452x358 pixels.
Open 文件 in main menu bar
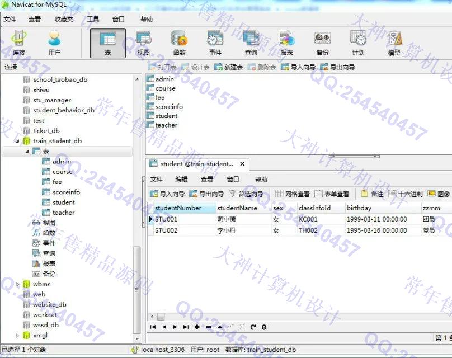(x=10, y=19)
